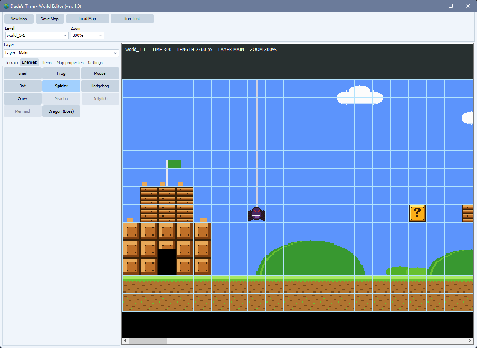Click the Load Map button
Viewport: 477px width, 348px height.
[88, 19]
